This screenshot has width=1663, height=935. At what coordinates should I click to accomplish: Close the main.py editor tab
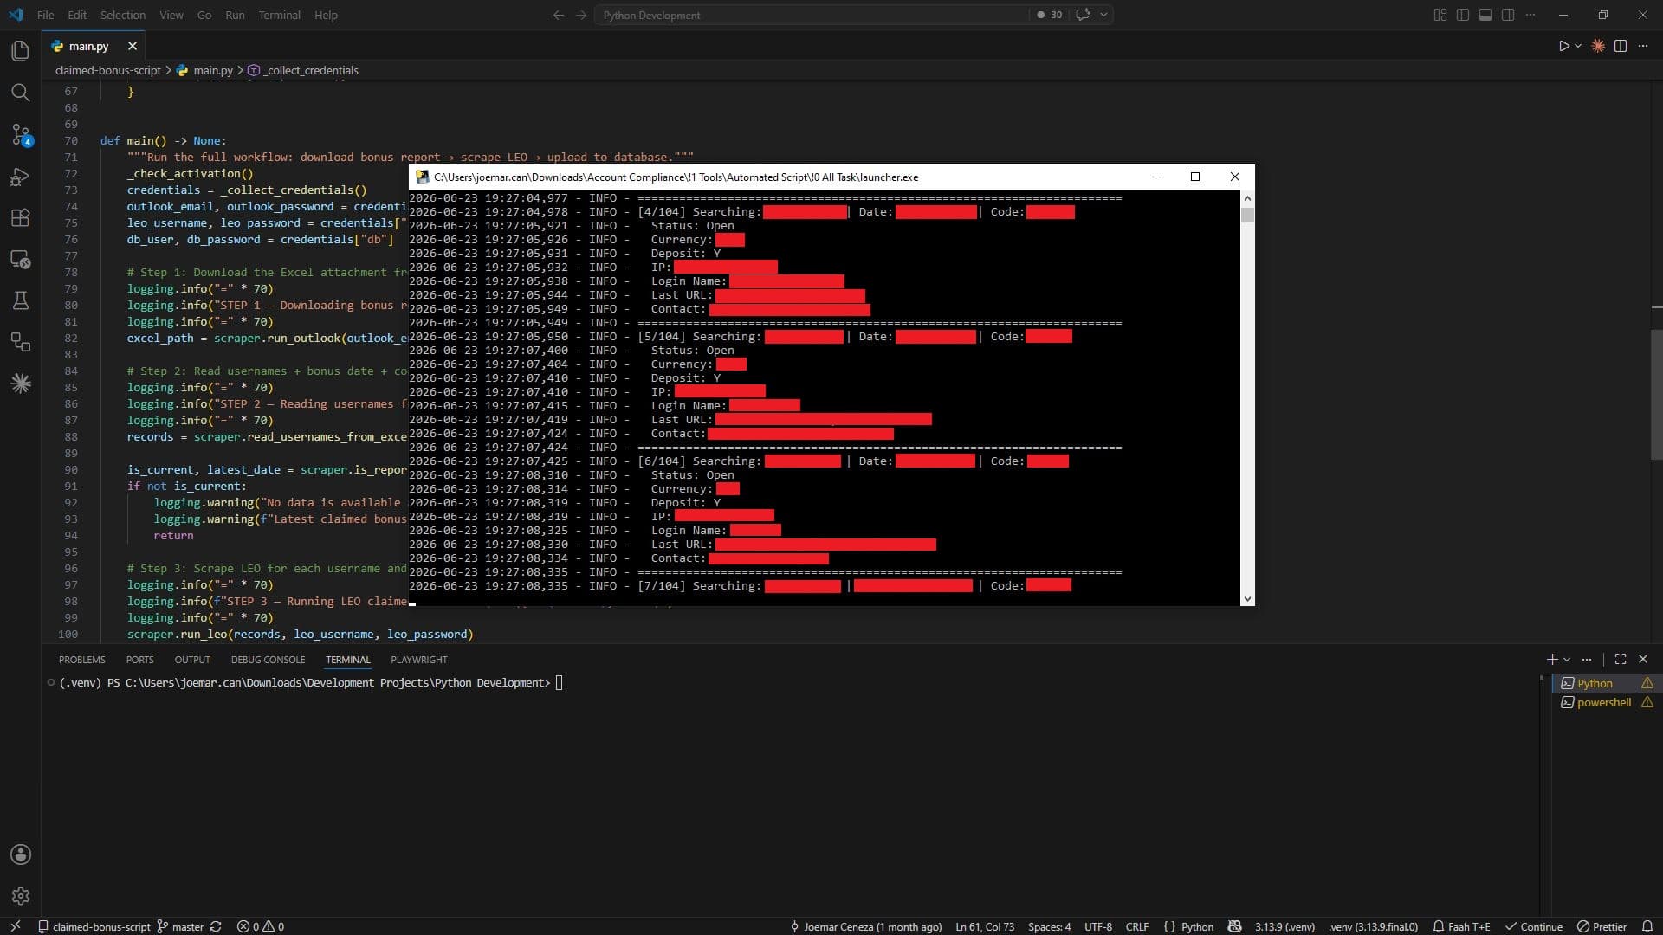133,46
